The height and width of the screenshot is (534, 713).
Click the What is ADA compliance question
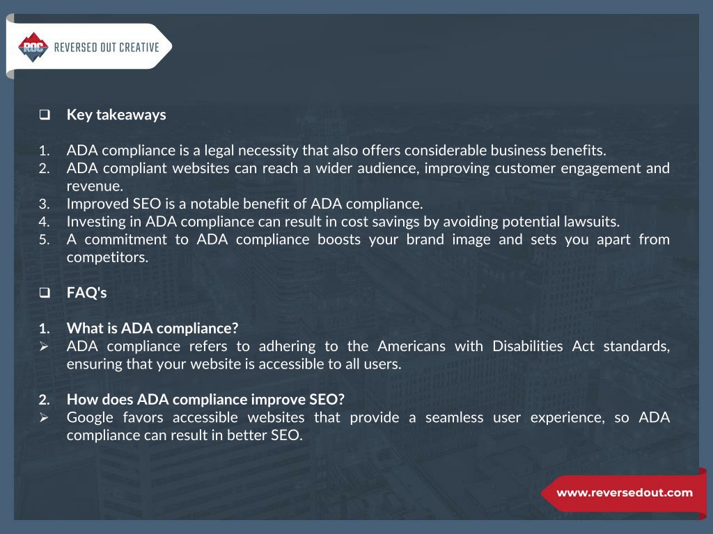pyautogui.click(x=152, y=328)
